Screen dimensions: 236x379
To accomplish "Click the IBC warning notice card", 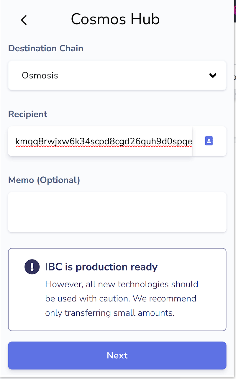I will [117, 290].
